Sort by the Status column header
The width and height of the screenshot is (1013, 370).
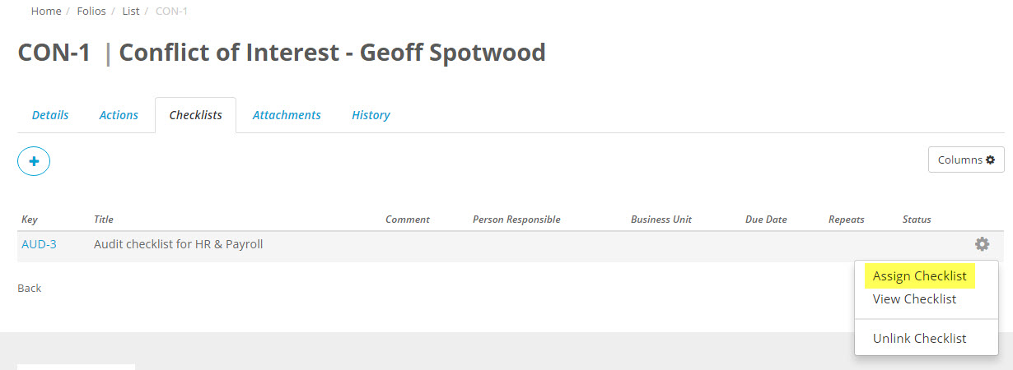(x=917, y=220)
